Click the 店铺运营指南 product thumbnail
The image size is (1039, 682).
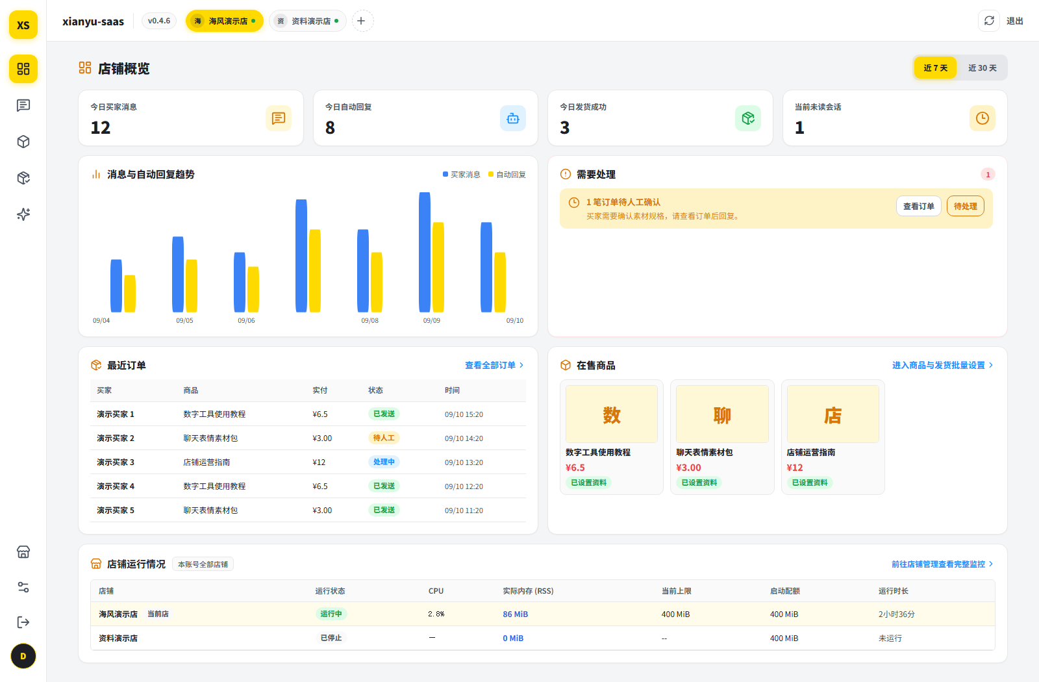[x=833, y=414]
